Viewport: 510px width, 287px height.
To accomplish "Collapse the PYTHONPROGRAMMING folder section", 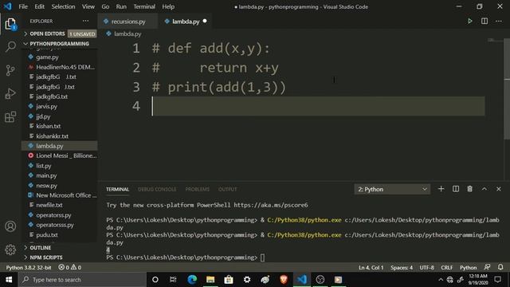I will click(60, 44).
